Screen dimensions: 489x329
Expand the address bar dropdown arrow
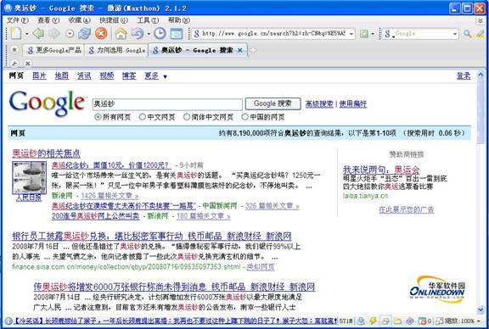pos(351,34)
